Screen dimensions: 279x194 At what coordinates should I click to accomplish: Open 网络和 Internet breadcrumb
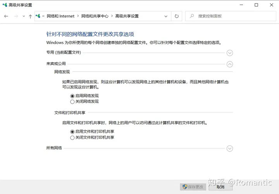pos(60,16)
